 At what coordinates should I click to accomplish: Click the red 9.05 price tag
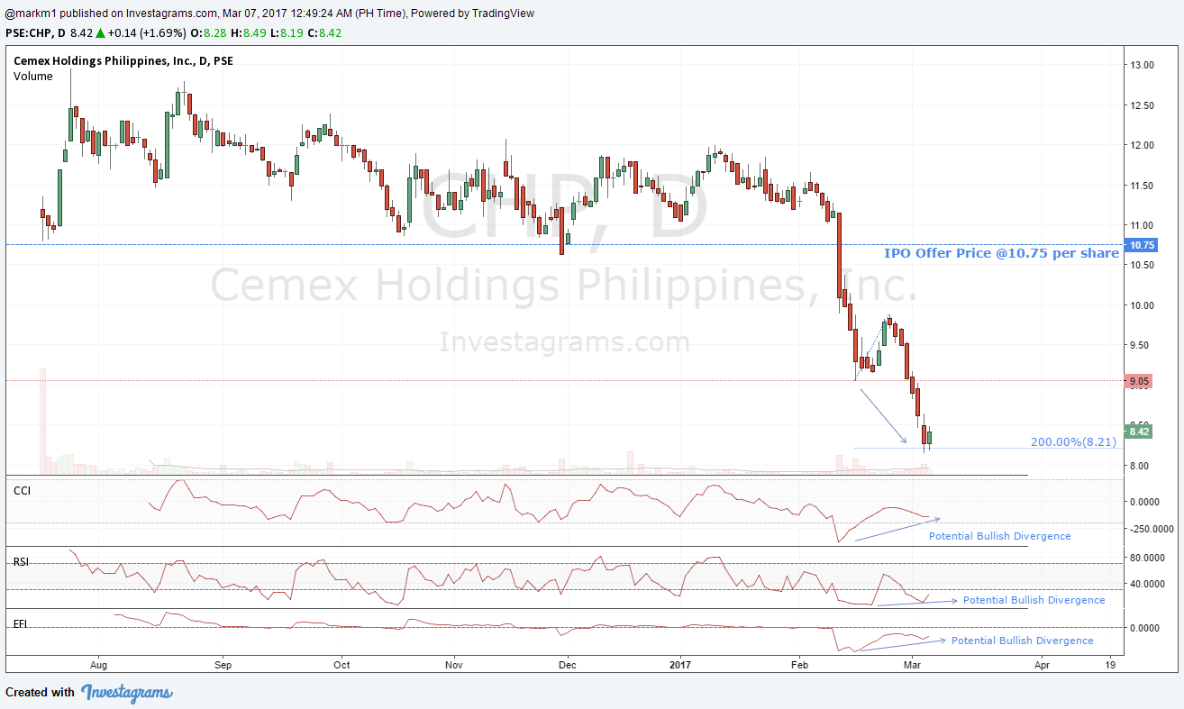tap(1139, 381)
